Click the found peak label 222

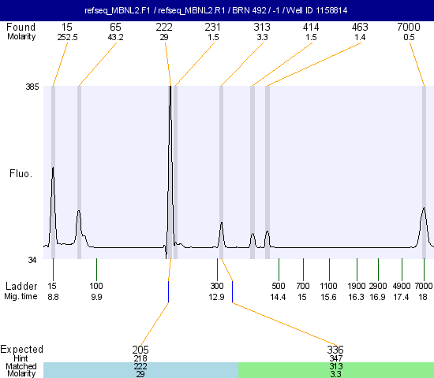pos(164,27)
